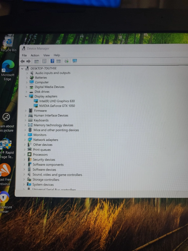
Task: Click Show/Hide console tree toolbar icon
Action: (x=36, y=61)
